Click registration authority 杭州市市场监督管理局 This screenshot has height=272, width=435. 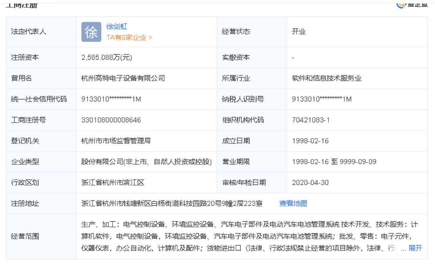(x=116, y=141)
